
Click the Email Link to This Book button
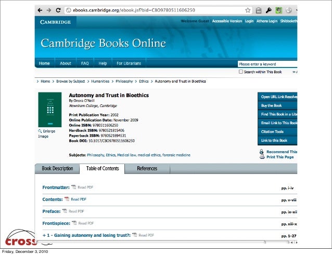tap(277, 123)
